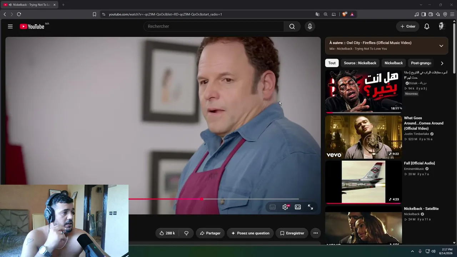Select the Tout filter chip
This screenshot has height=257, width=457.
tap(332, 63)
